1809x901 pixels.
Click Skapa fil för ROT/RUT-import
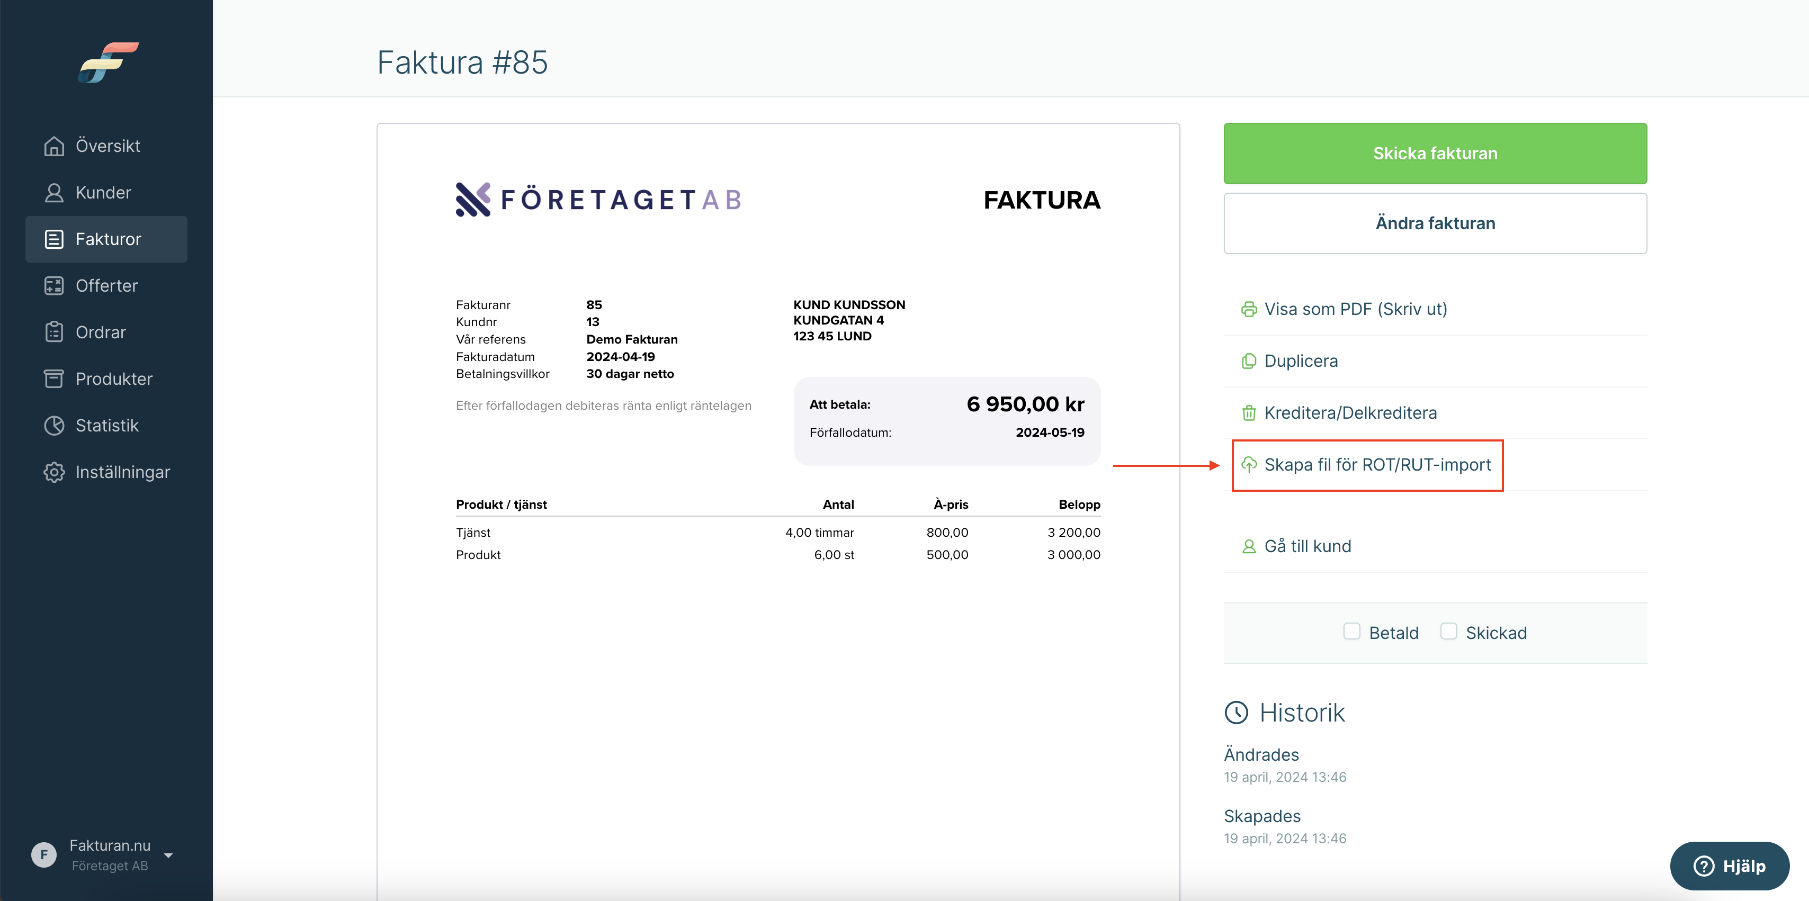[x=1377, y=465]
